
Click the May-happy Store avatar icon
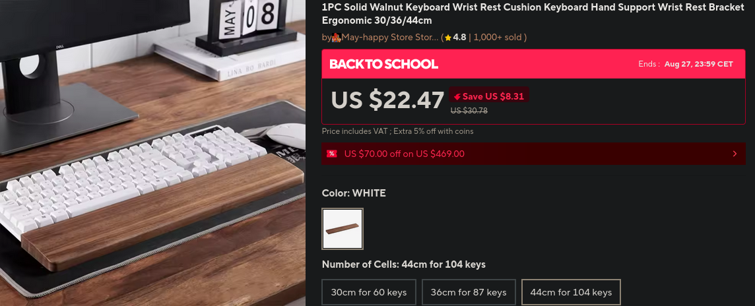tap(337, 37)
